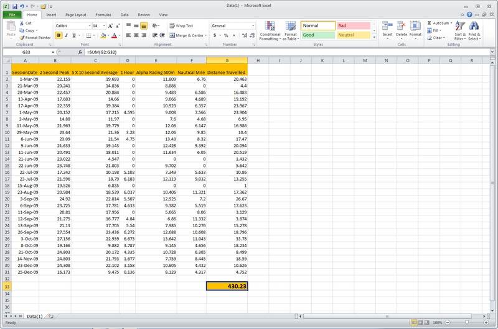Open the Formulas ribbon tab
The image size is (498, 329).
[x=103, y=14]
